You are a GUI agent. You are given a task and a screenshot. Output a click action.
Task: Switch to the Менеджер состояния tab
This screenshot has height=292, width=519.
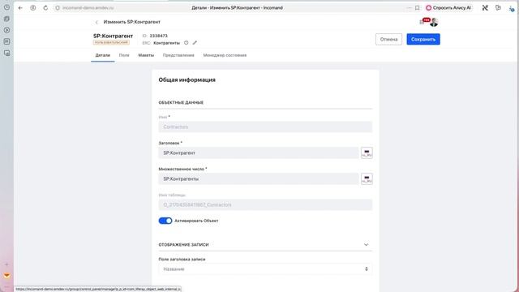(x=225, y=55)
